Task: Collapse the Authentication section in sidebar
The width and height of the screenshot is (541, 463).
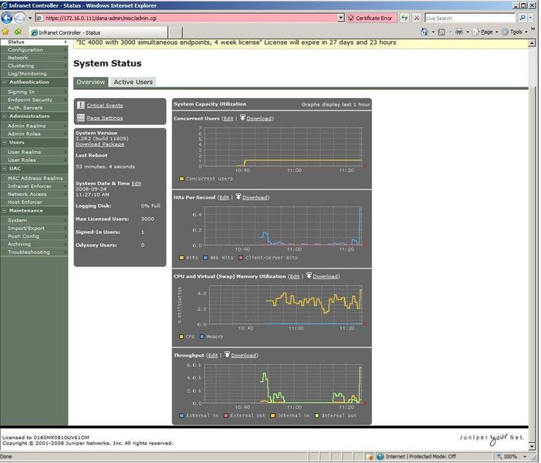Action: coord(5,82)
